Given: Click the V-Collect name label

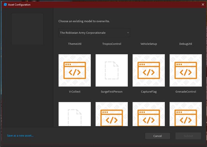Looking at the screenshot, I should click(74, 91).
